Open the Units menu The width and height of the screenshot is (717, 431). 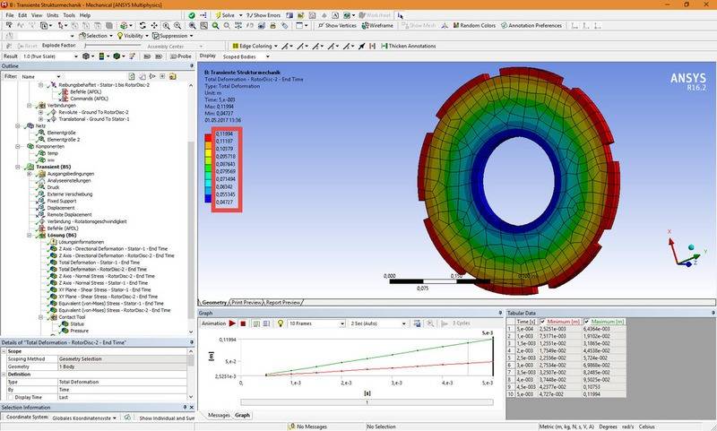pos(53,15)
